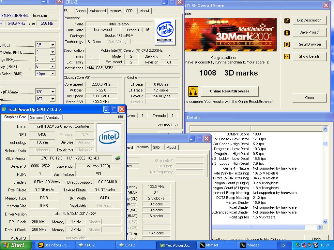Close the 3DMark Overall Score dialog via Close button
Screen dimensions: 334x250
(x=309, y=98)
